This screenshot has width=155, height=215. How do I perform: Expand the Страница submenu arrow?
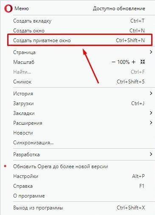point(151,52)
